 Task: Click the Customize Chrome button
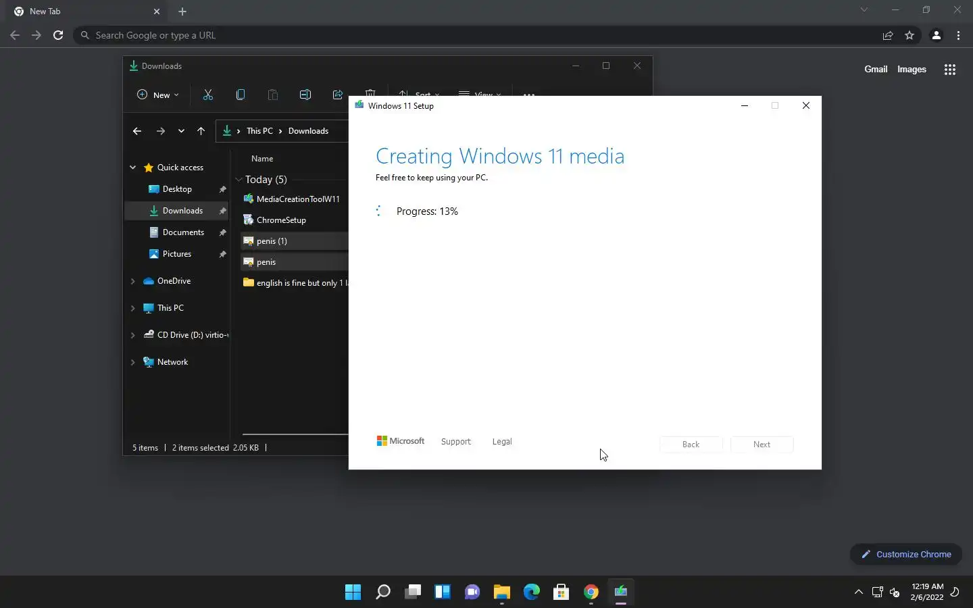[906, 555]
